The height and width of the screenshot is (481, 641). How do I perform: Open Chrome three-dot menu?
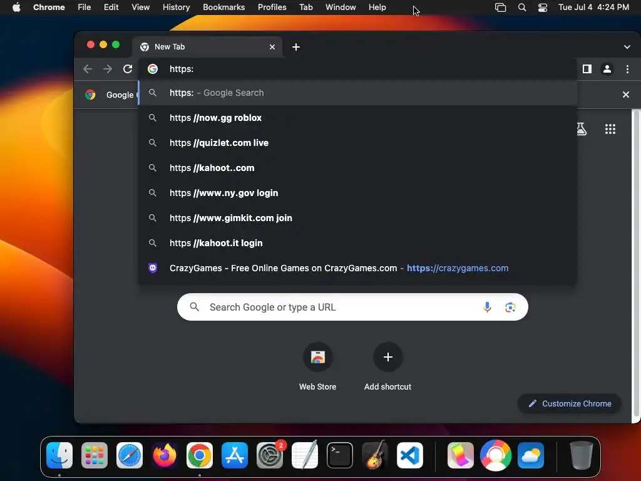pyautogui.click(x=627, y=69)
